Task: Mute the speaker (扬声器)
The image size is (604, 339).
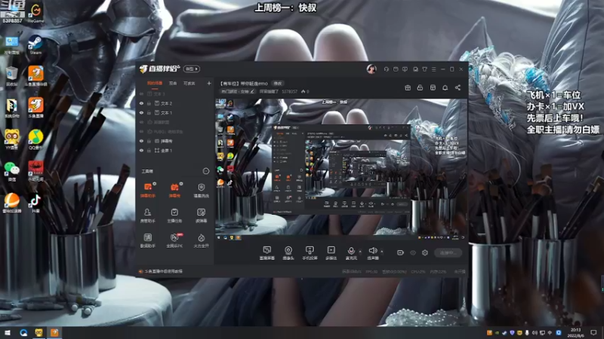Action: coord(372,253)
